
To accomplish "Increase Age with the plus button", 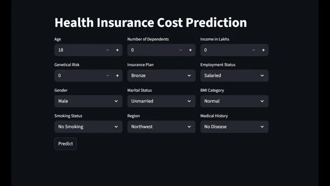I will coord(117,50).
